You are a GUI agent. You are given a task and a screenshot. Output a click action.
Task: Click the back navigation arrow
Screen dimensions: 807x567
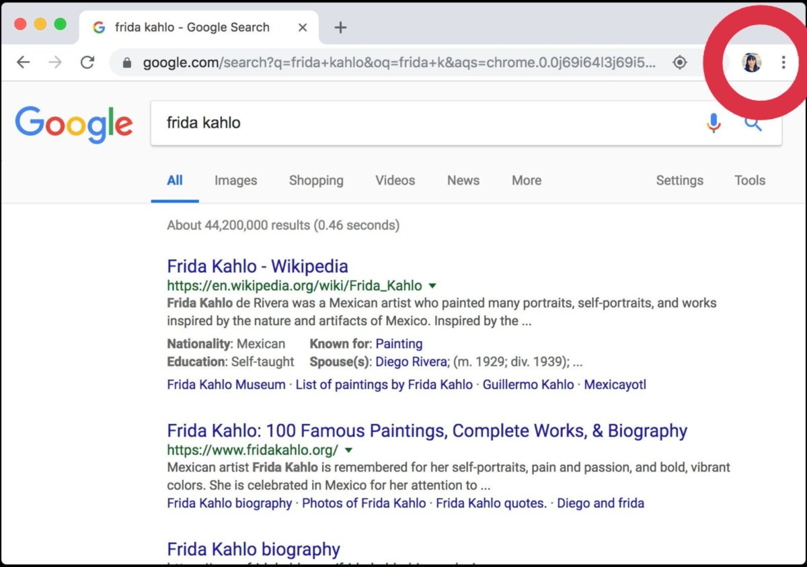tap(23, 62)
